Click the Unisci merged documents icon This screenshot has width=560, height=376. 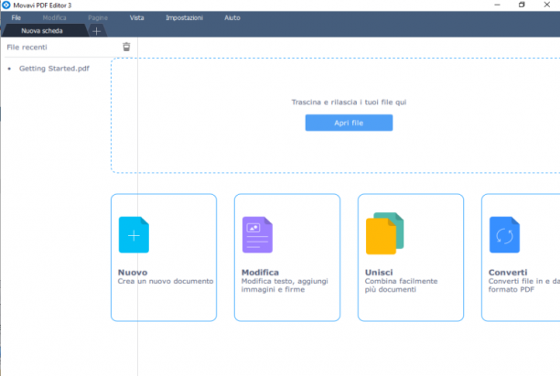click(x=384, y=233)
